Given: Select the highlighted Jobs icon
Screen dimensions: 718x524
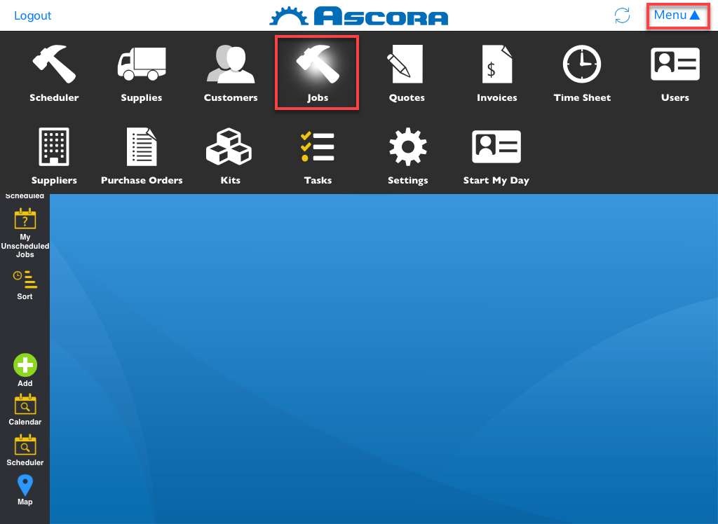Looking at the screenshot, I should (x=318, y=65).
